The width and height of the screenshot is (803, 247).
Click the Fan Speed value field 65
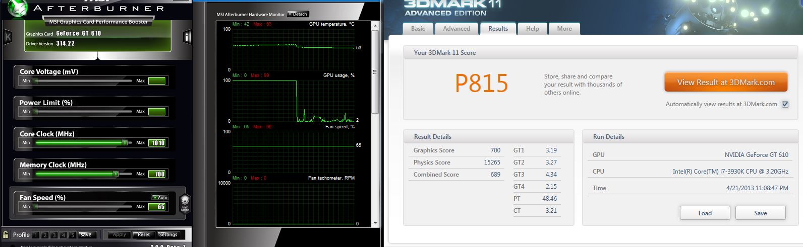[157, 207]
